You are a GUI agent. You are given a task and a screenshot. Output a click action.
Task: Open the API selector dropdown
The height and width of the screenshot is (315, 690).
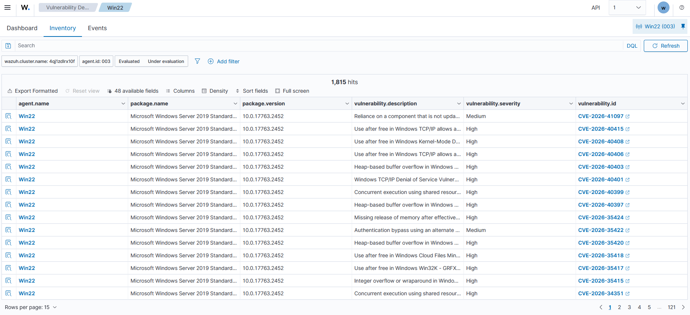627,7
